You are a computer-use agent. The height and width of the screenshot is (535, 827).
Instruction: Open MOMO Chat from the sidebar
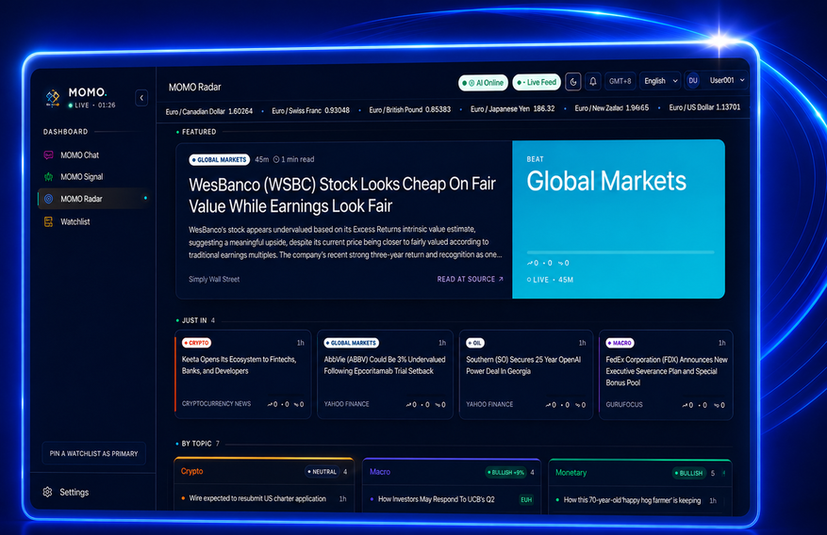pos(92,154)
